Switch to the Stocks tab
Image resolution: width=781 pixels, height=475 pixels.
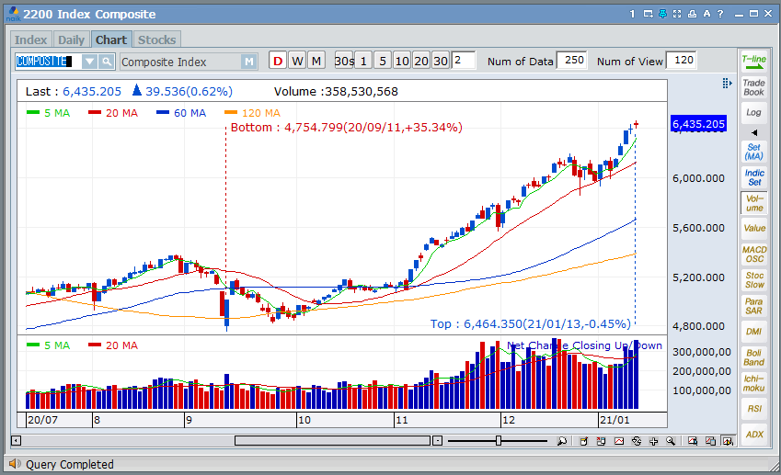pos(156,40)
